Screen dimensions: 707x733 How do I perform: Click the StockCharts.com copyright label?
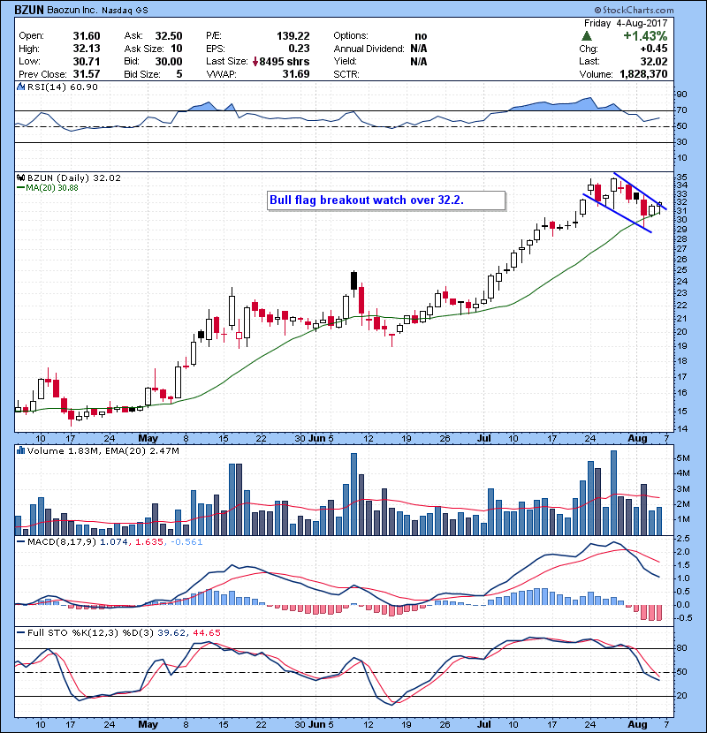click(x=634, y=10)
